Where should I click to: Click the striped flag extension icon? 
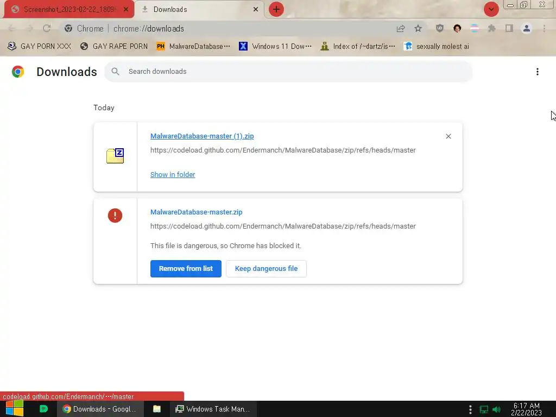tap(475, 28)
